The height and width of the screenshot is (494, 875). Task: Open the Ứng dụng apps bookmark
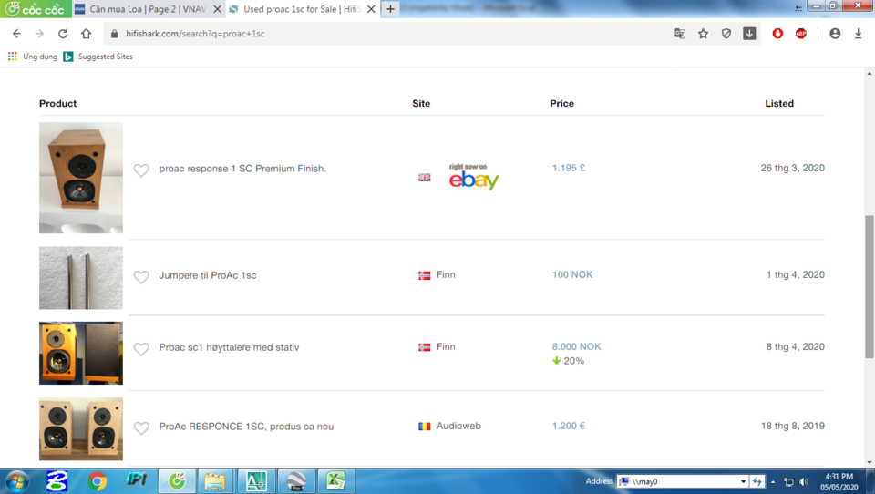point(33,57)
